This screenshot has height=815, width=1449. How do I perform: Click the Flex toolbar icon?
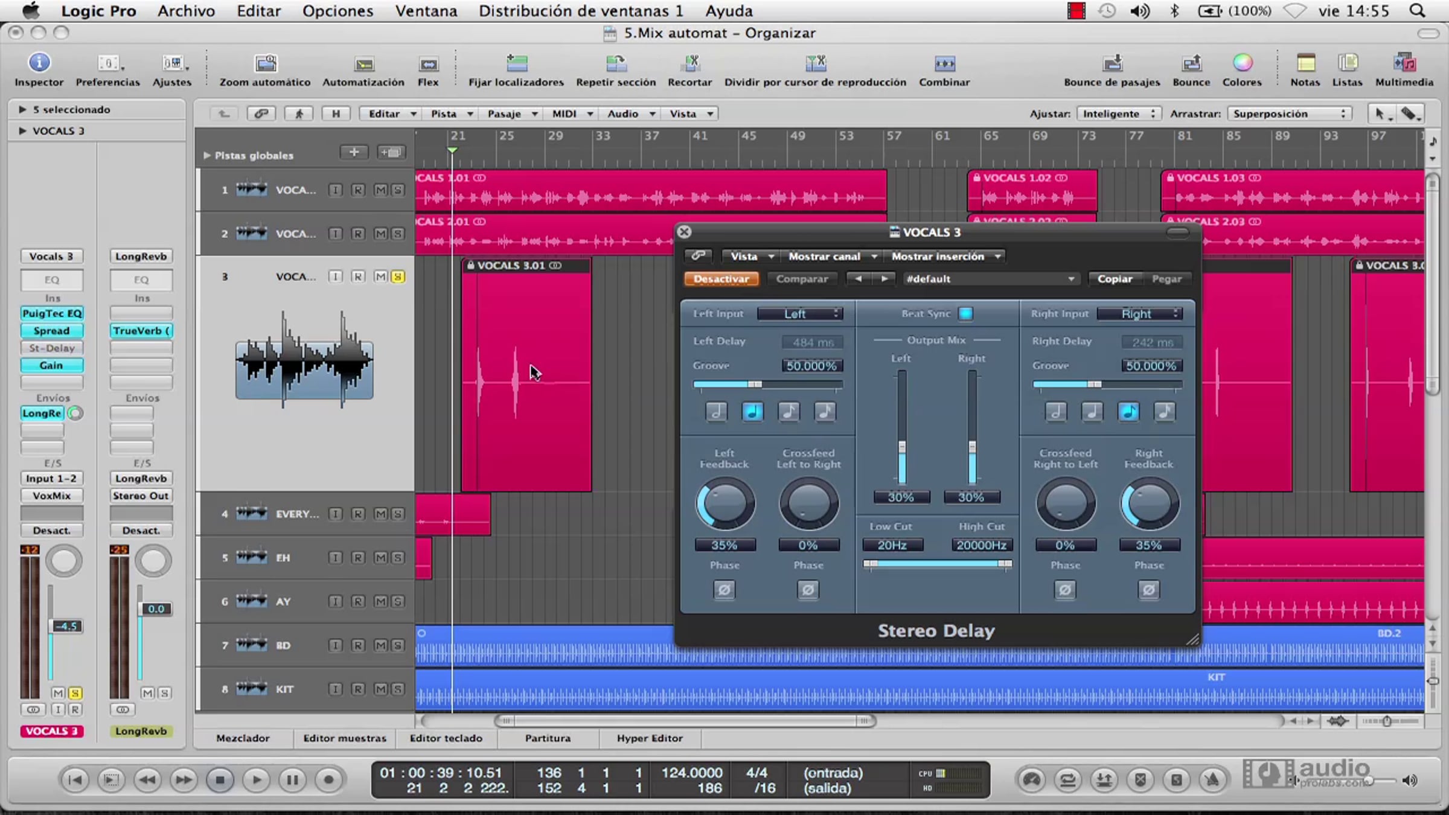pyautogui.click(x=428, y=63)
